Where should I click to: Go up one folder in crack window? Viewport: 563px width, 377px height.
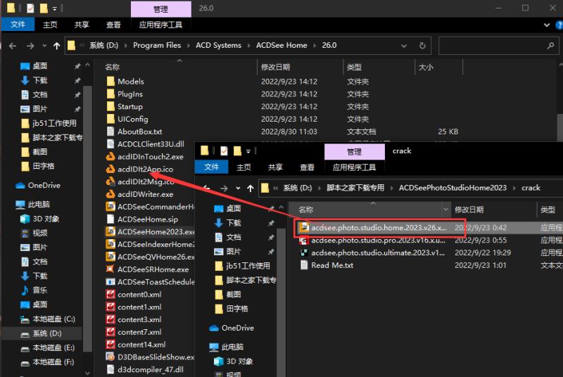point(251,188)
